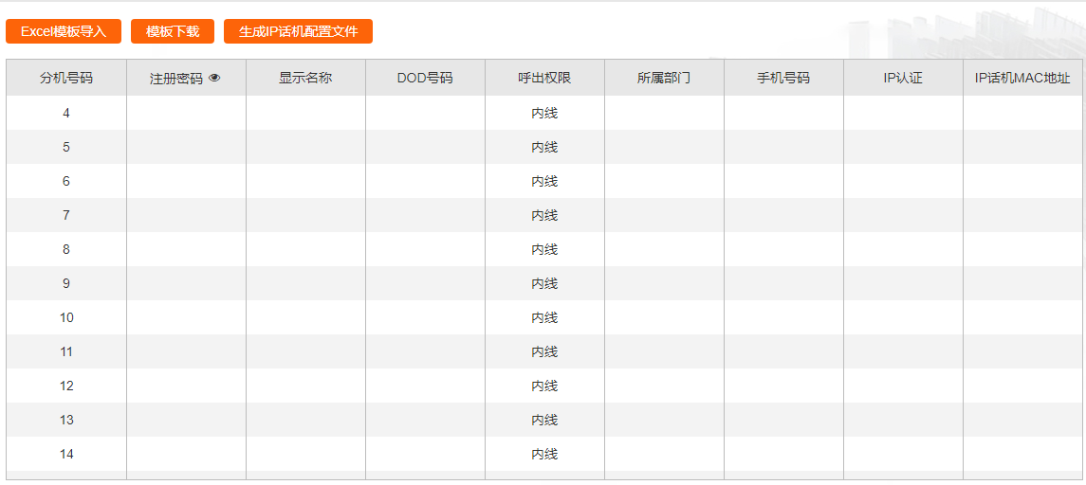
Task: Click 内线 in extension 6 row
Action: [x=544, y=181]
